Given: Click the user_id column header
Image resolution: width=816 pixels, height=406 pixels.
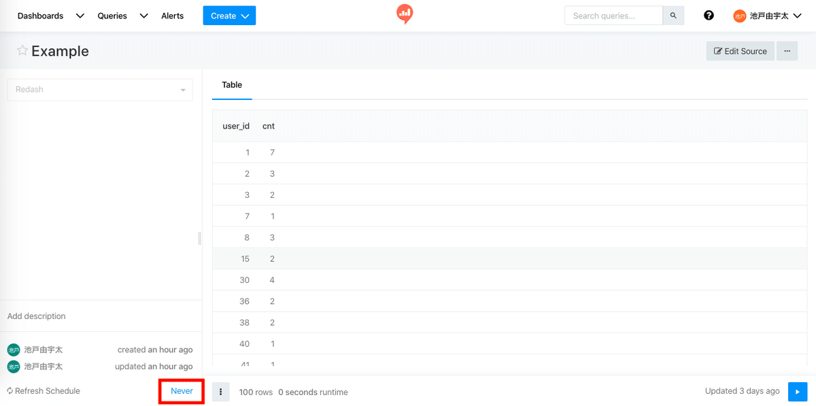Looking at the screenshot, I should (x=236, y=126).
